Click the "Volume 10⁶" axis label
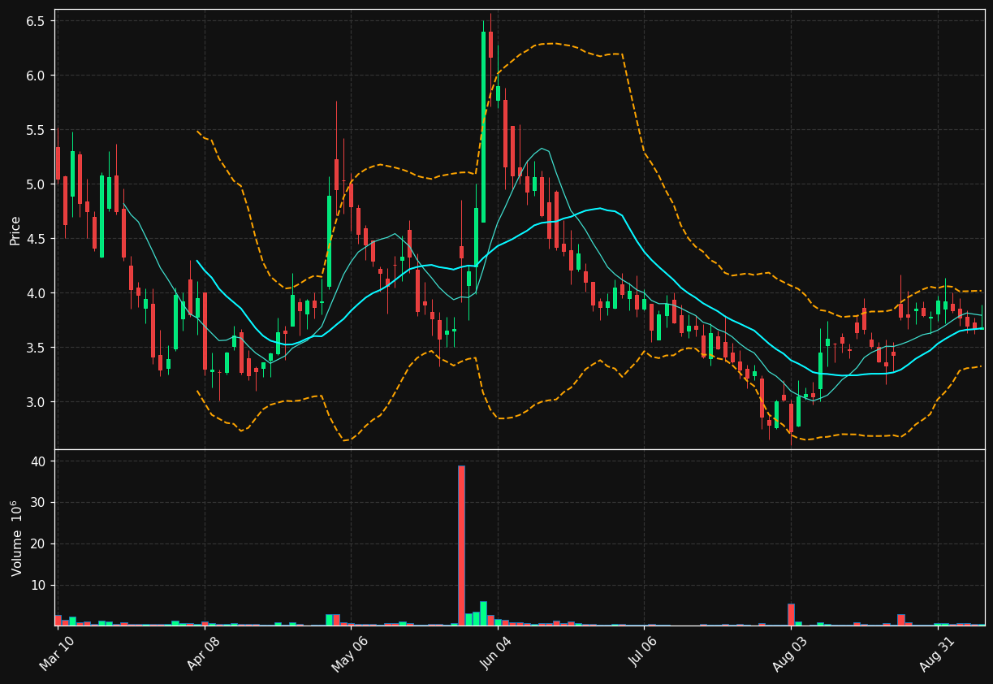 click(16, 538)
